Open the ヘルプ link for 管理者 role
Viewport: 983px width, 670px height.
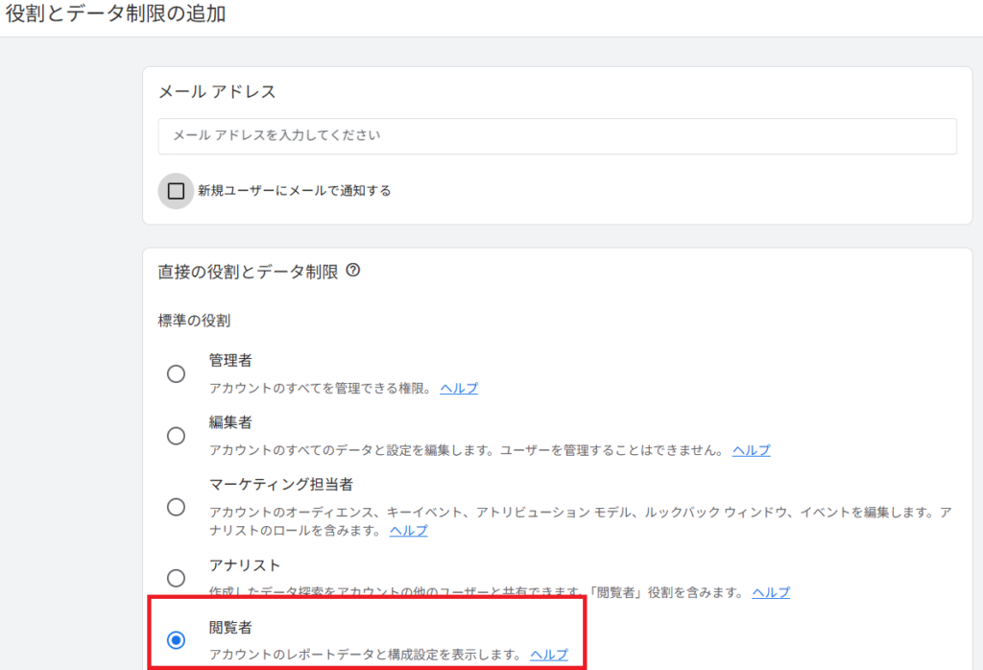(x=459, y=389)
